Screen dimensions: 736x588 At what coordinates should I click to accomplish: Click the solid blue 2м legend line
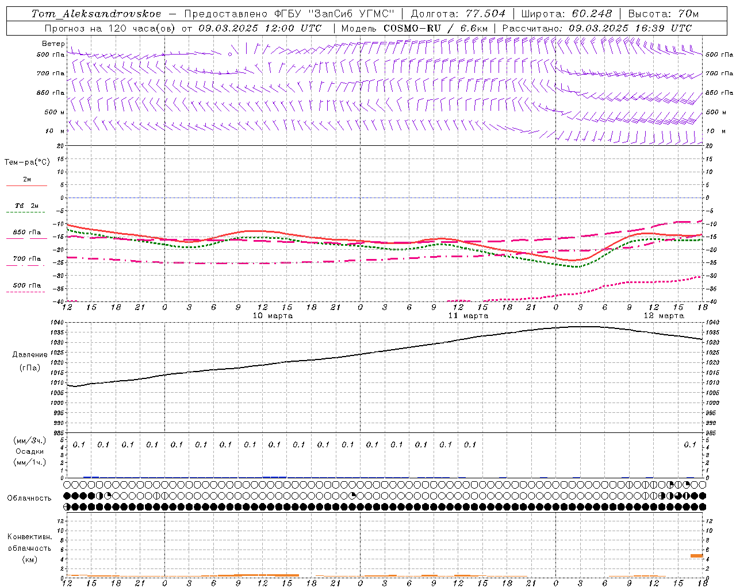click(x=26, y=186)
